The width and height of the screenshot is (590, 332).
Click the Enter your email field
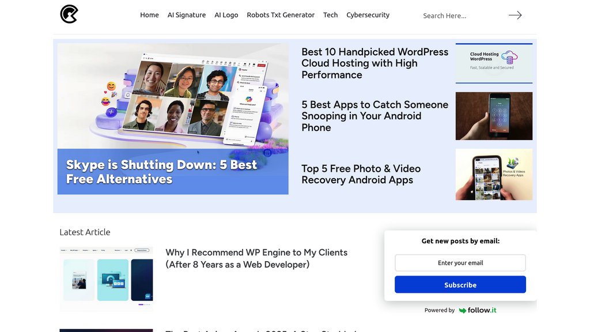(x=460, y=263)
